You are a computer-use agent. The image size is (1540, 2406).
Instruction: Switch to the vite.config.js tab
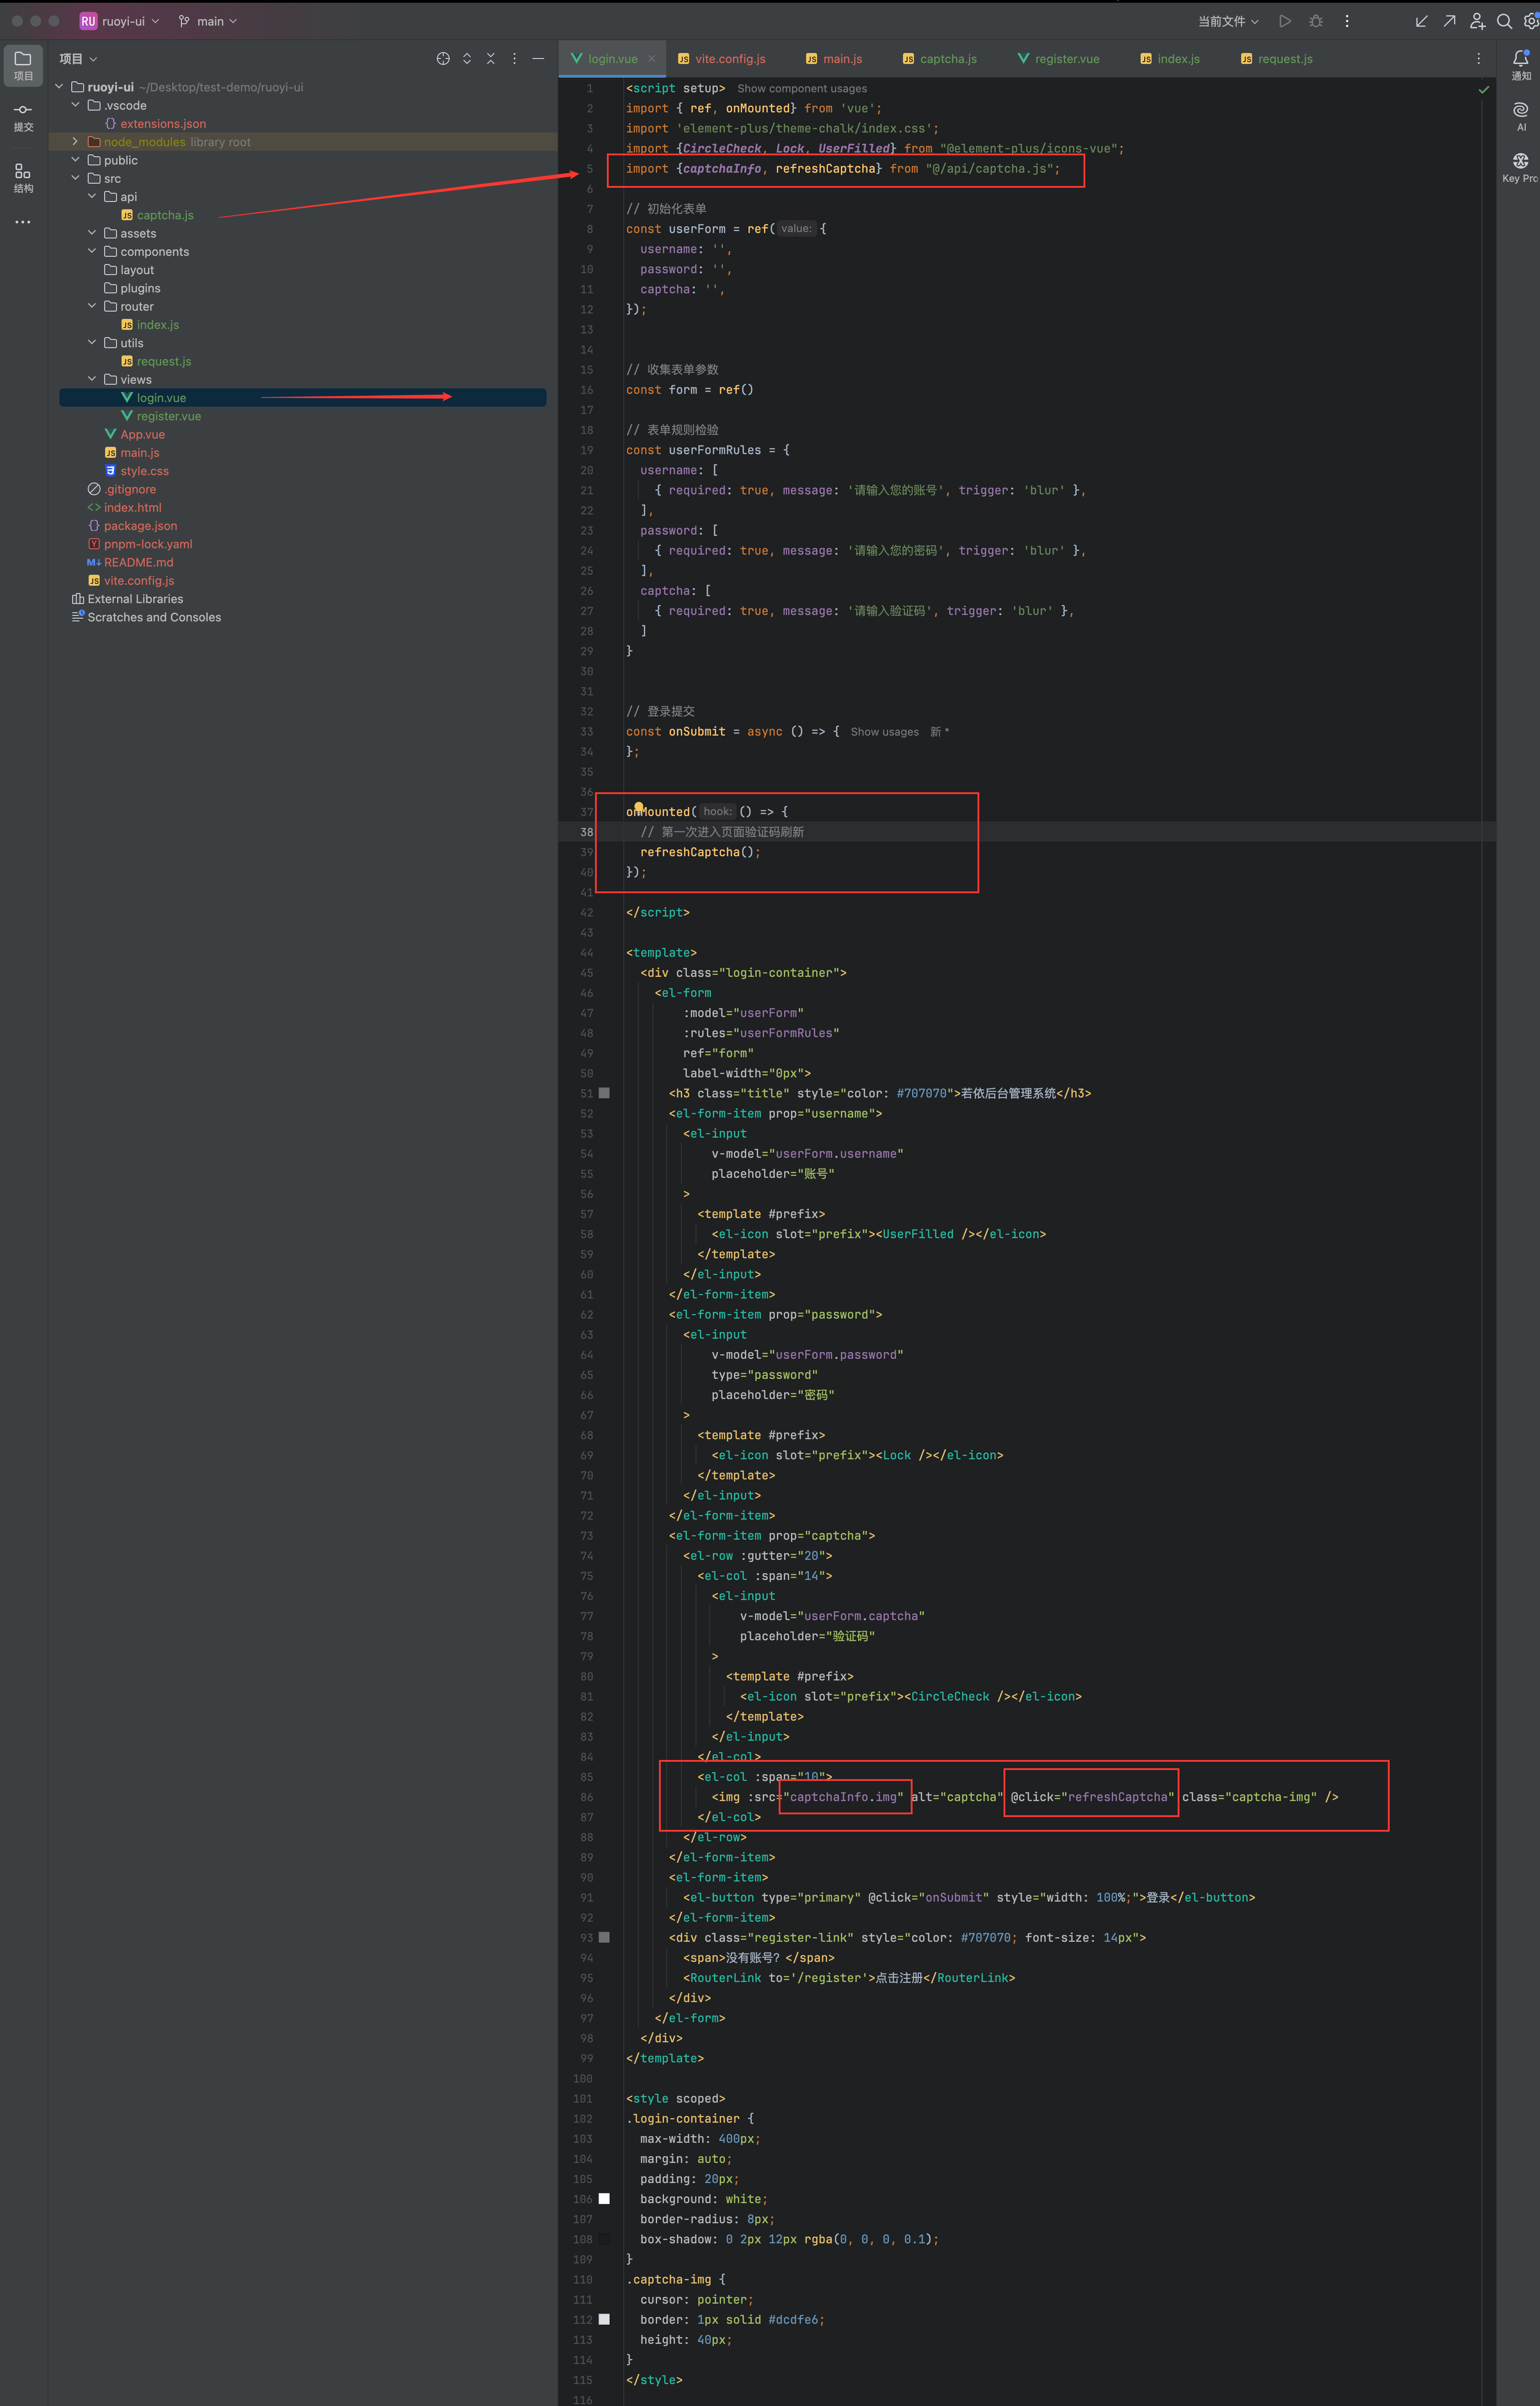point(722,59)
